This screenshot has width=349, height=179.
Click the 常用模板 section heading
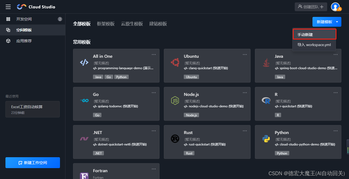pyautogui.click(x=82, y=42)
